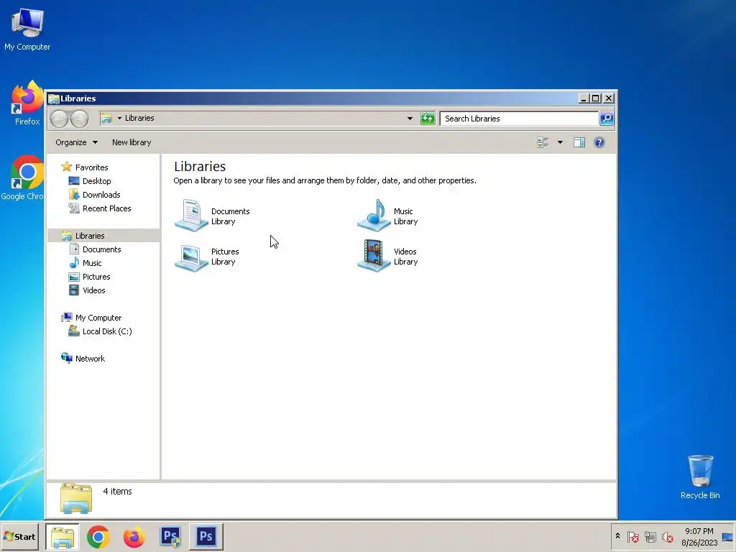736x552 pixels.
Task: Click the change view icon
Action: [x=543, y=142]
